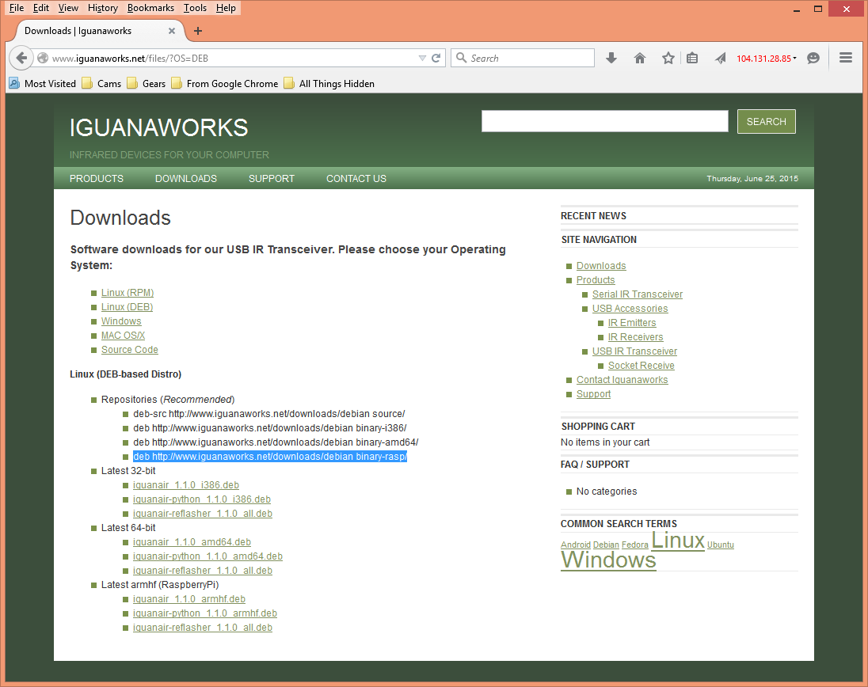Image resolution: width=868 pixels, height=687 pixels.
Task: Open the Source Code link
Action: [130, 350]
